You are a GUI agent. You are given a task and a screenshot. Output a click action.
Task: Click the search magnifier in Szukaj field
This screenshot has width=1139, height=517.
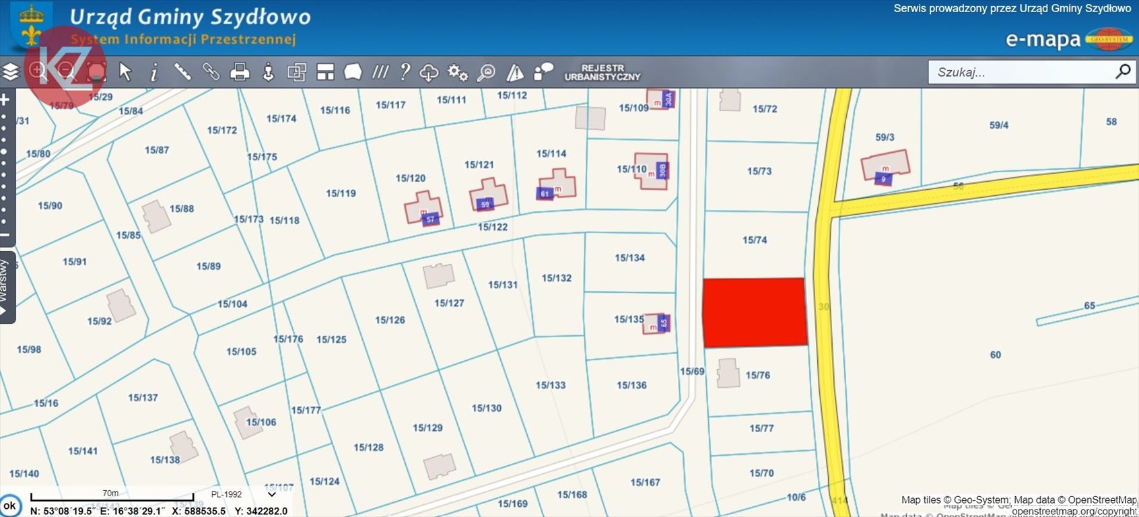click(1123, 71)
